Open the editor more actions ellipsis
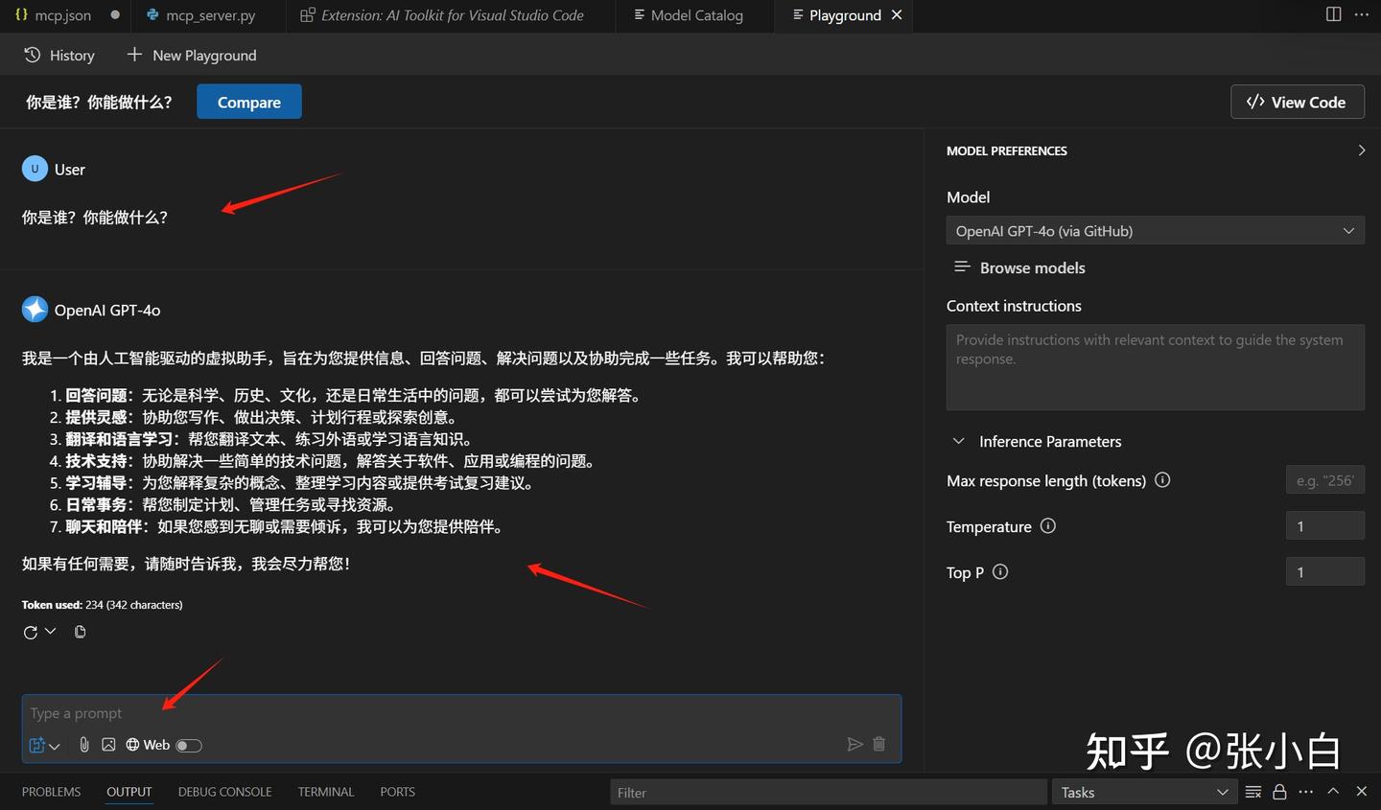This screenshot has width=1381, height=810. point(1362,14)
